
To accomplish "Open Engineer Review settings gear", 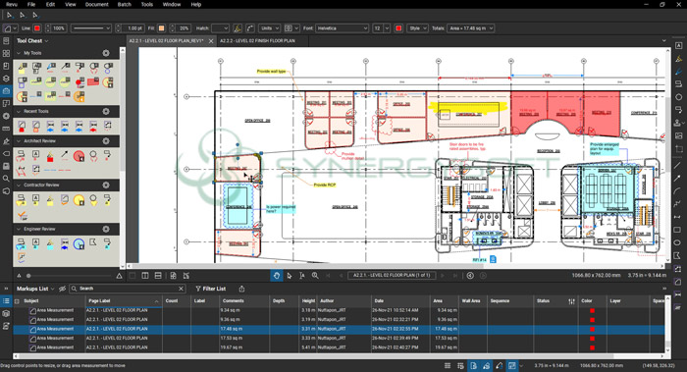I will point(106,229).
